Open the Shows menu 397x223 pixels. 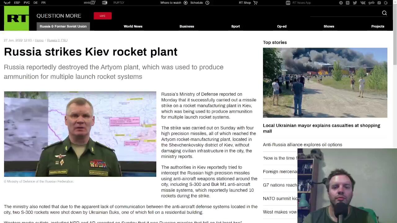pos(329,26)
